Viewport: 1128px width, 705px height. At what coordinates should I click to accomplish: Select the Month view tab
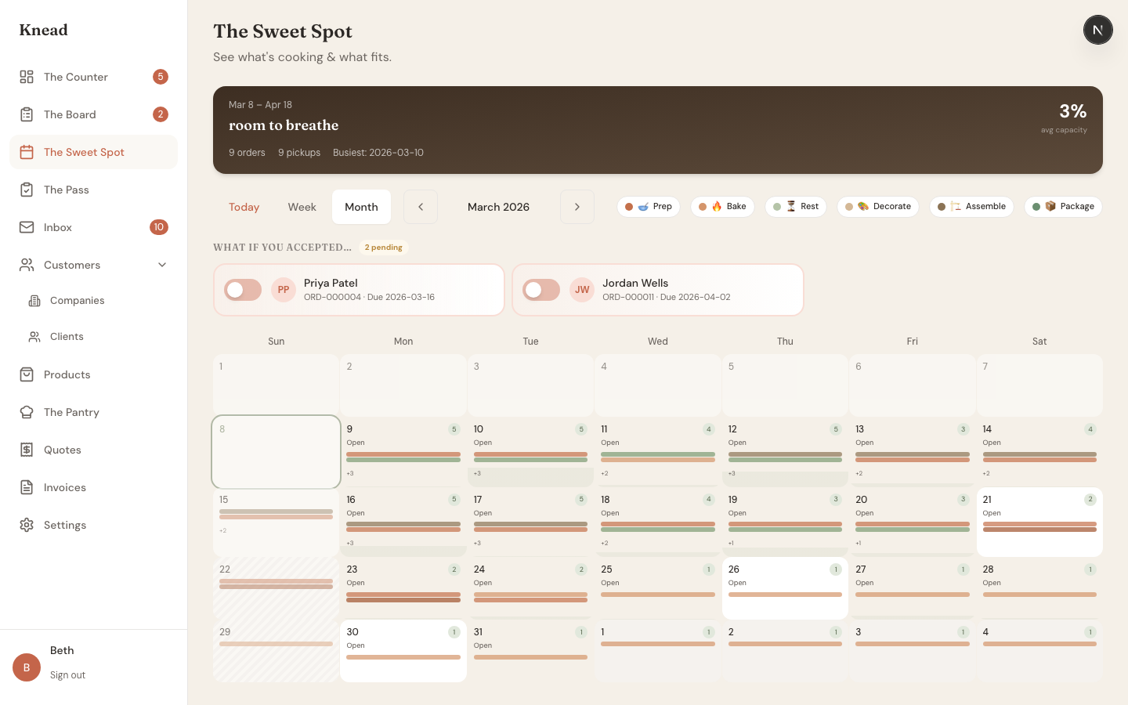click(x=361, y=207)
